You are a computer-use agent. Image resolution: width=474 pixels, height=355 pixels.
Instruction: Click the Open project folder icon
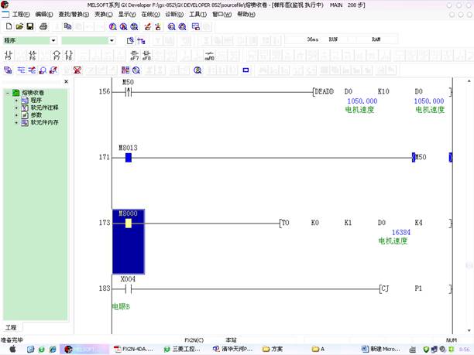[19, 26]
